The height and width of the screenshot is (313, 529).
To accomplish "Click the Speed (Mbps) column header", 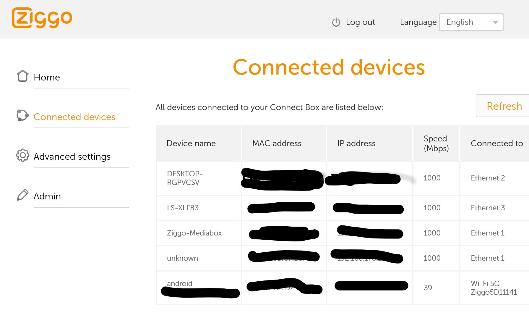I will click(436, 143).
